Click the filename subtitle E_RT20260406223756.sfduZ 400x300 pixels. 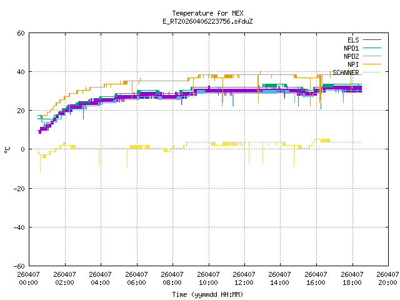207,21
